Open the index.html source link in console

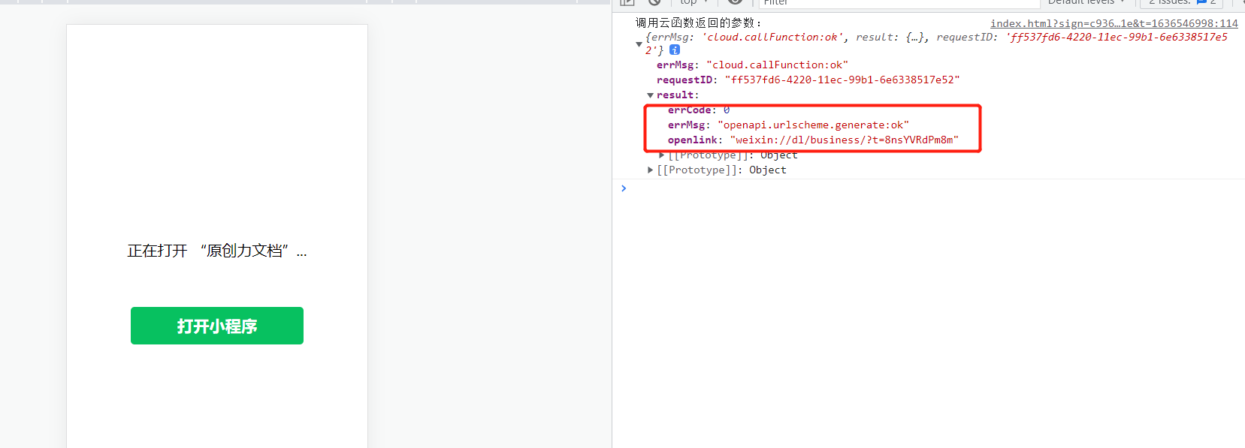(1114, 23)
